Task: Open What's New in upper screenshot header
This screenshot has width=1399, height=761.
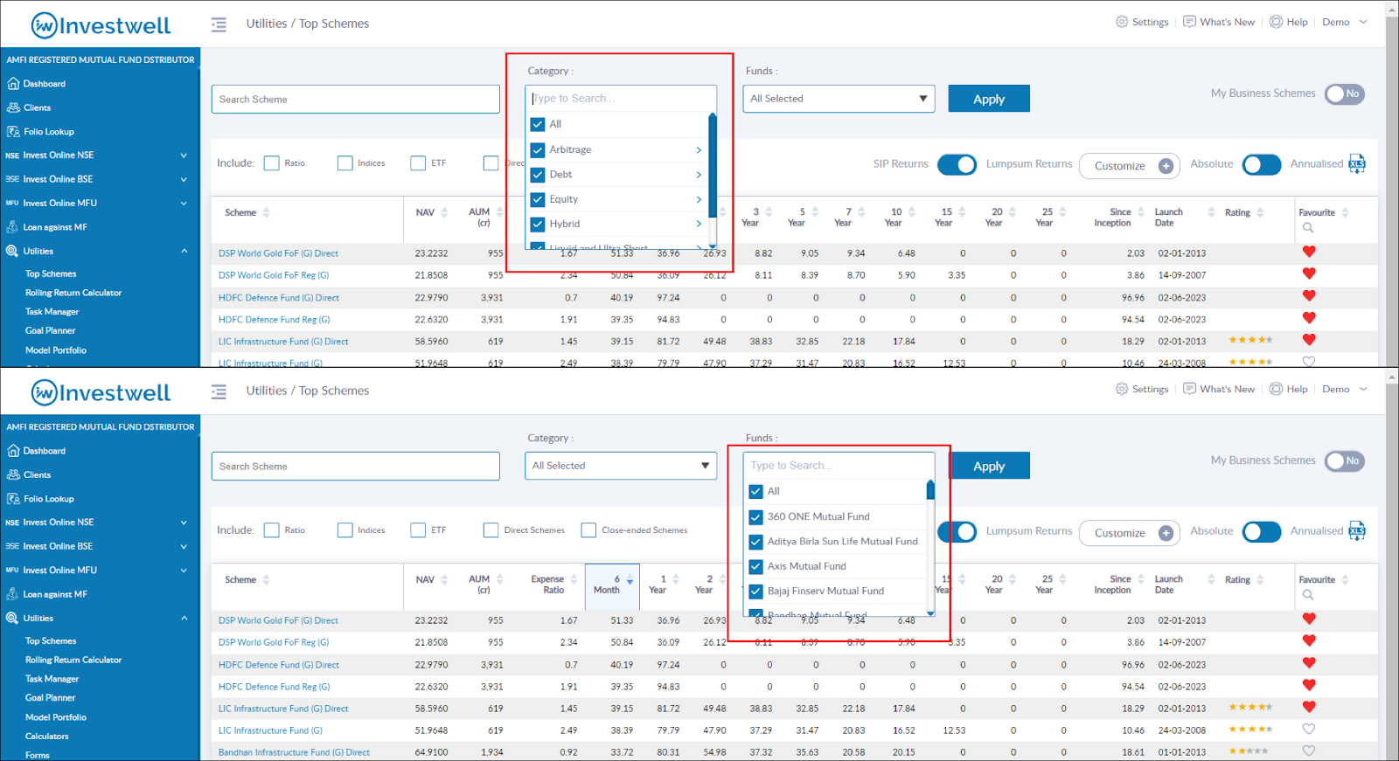Action: pos(1219,22)
